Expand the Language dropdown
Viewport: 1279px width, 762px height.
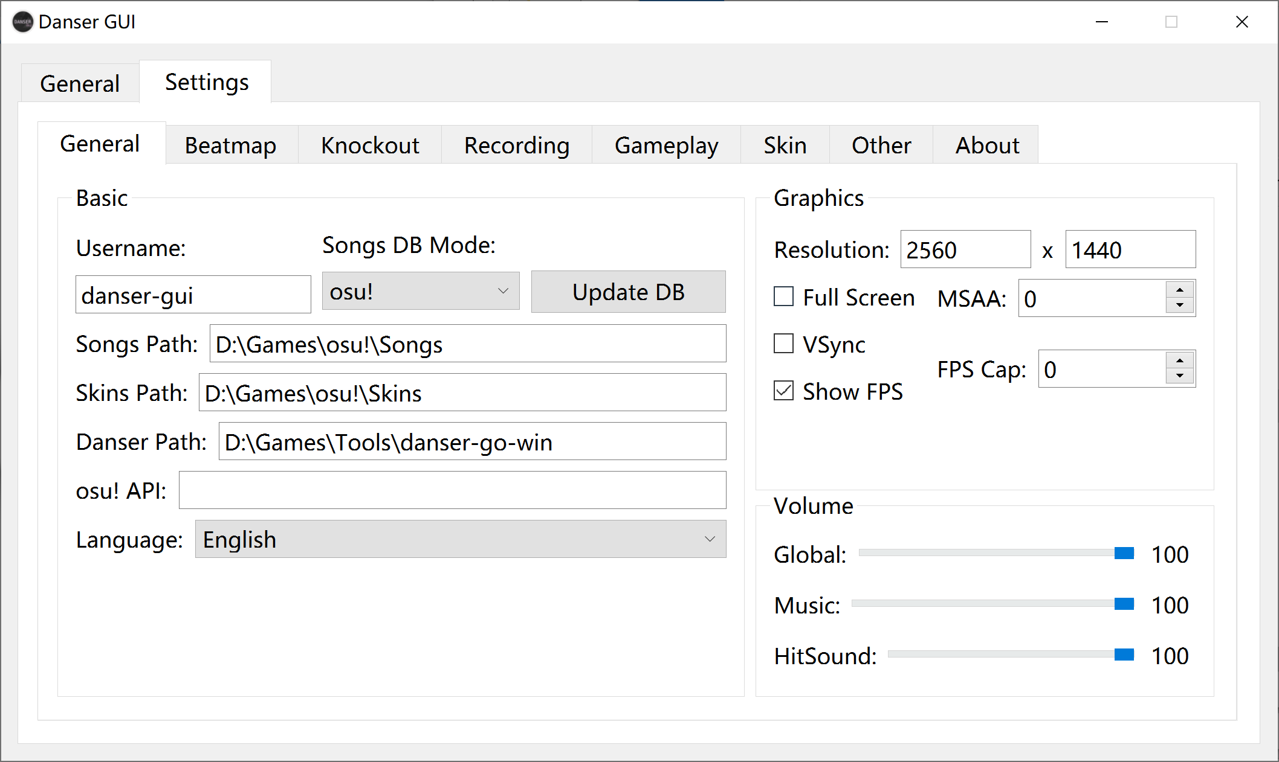pos(460,539)
